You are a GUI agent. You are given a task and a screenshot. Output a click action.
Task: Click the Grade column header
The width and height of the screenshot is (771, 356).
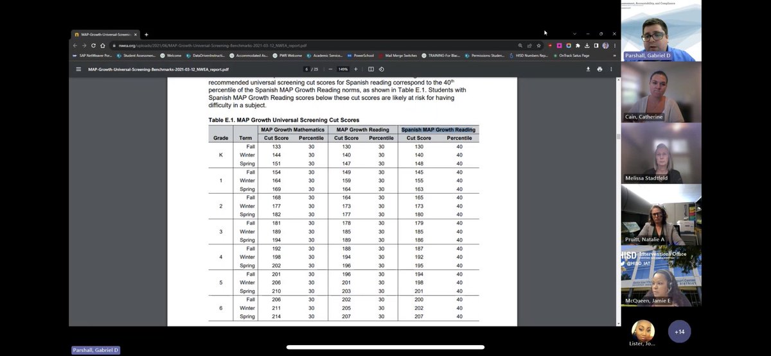(220, 138)
